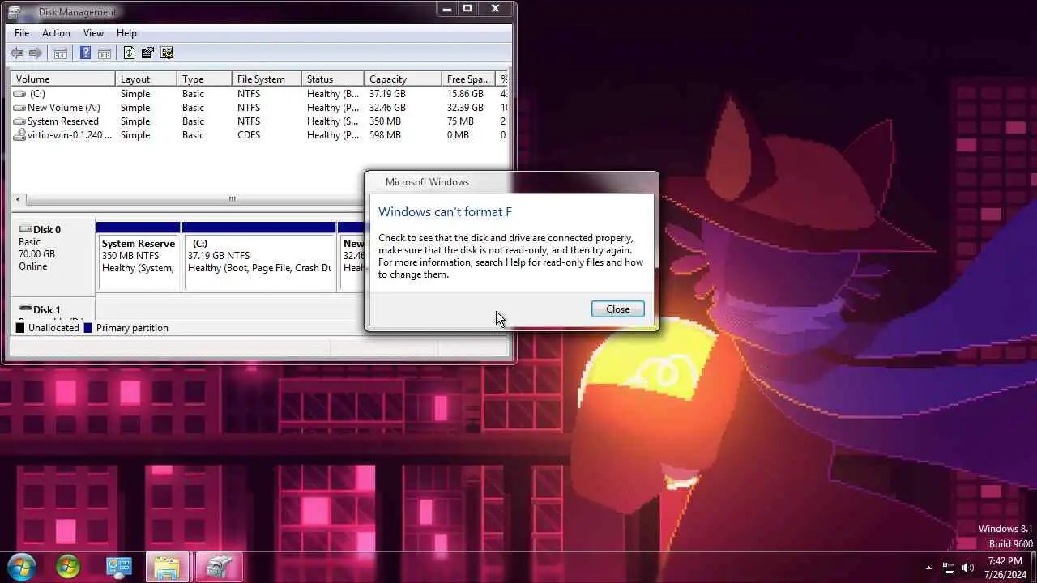Close the "Windows can't format F" dialog
1037x583 pixels.
[x=617, y=309]
